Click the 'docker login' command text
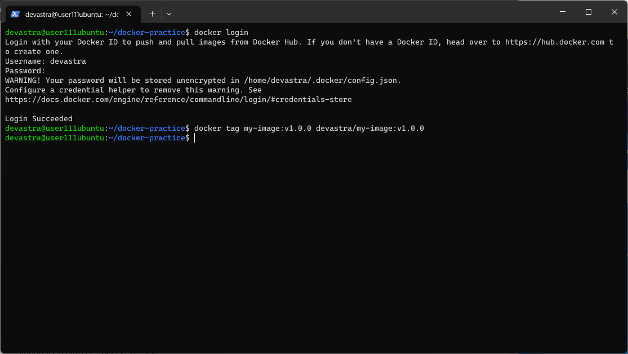Screen dimensions: 628x354 coord(221,33)
